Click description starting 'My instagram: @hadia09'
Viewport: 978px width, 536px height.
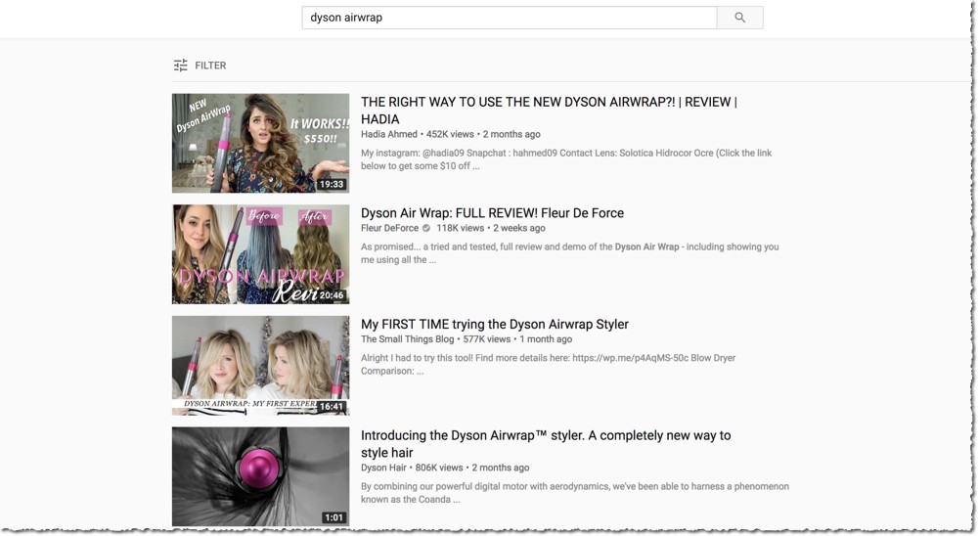point(566,159)
